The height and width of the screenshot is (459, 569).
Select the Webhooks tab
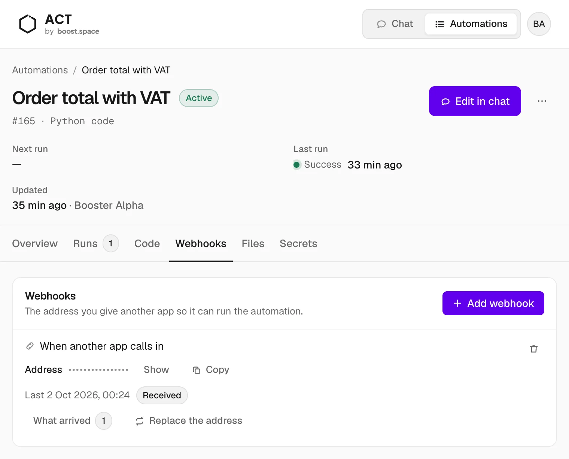[x=201, y=244]
